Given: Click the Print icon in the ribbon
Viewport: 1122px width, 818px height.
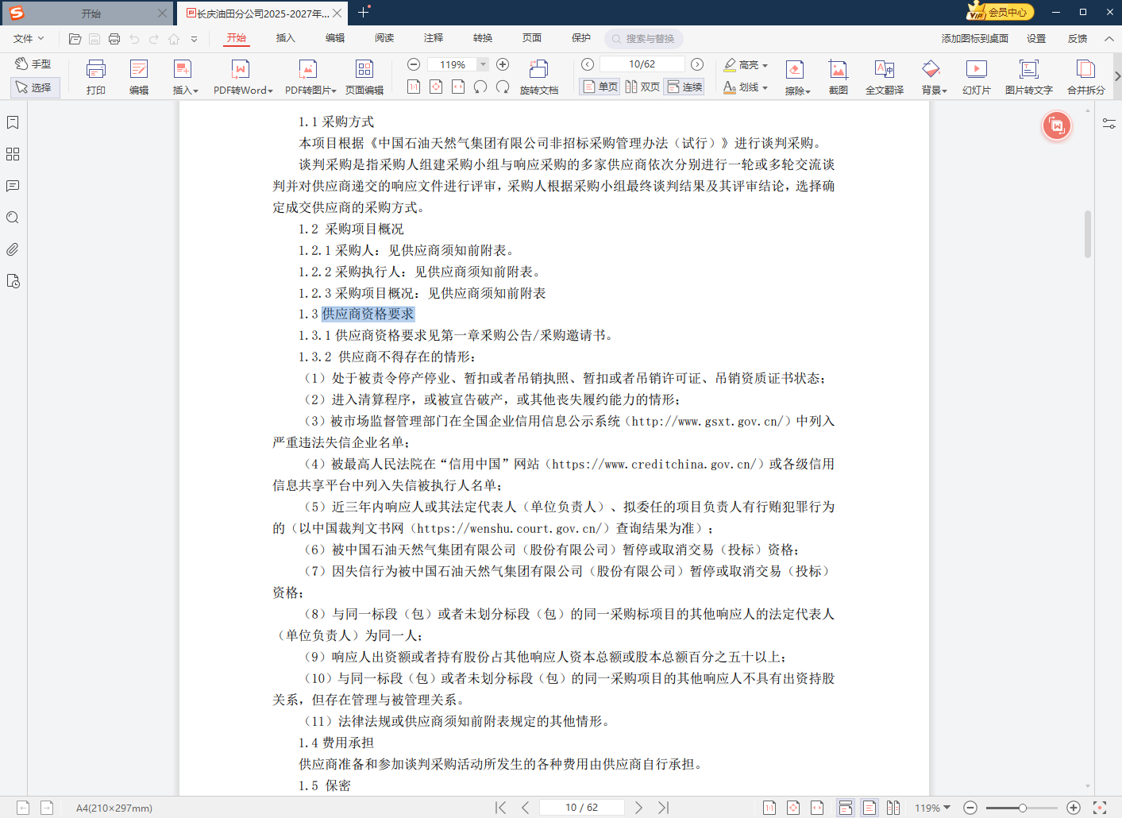Looking at the screenshot, I should pos(96,69).
